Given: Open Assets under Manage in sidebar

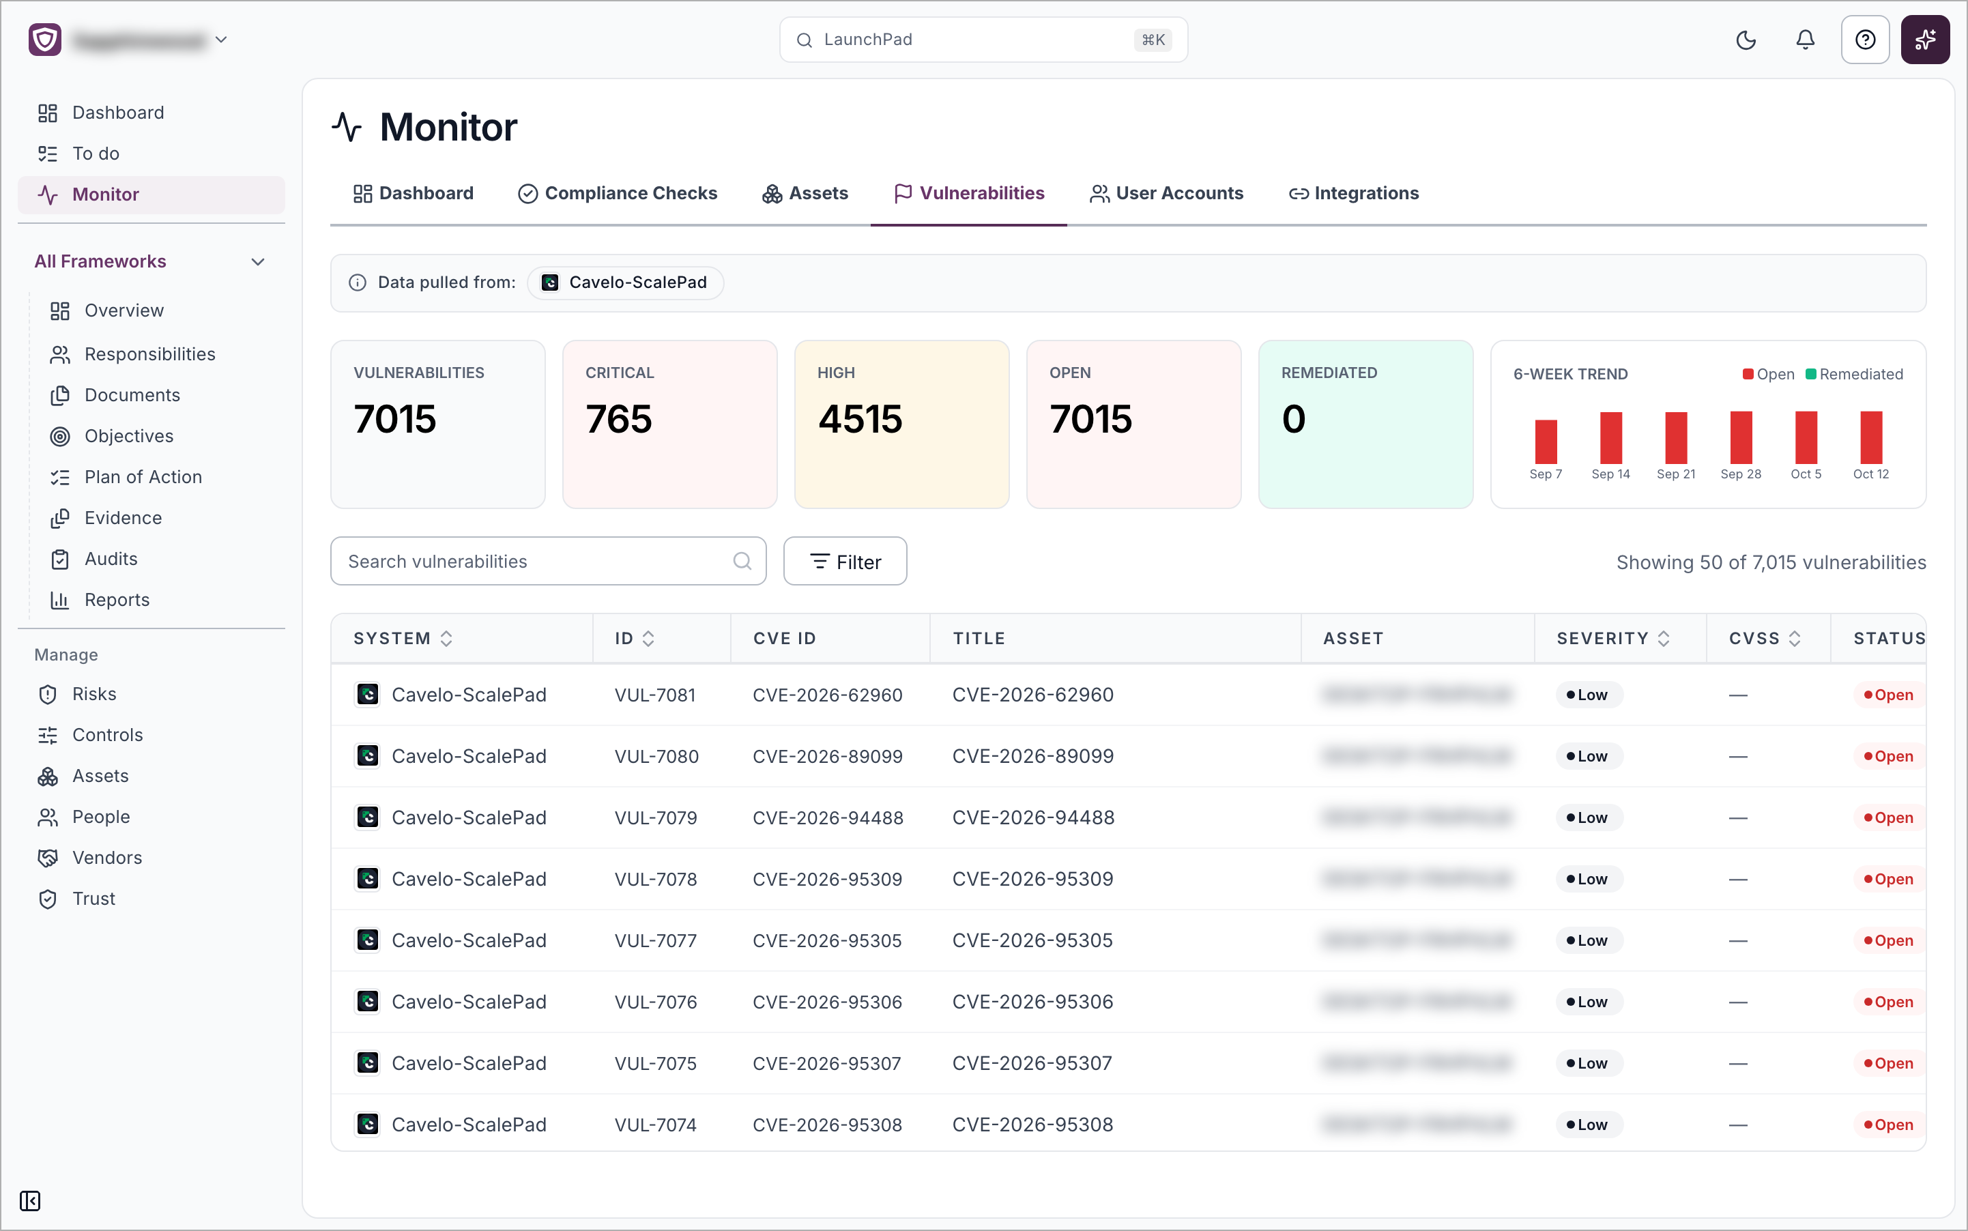Looking at the screenshot, I should (151, 776).
